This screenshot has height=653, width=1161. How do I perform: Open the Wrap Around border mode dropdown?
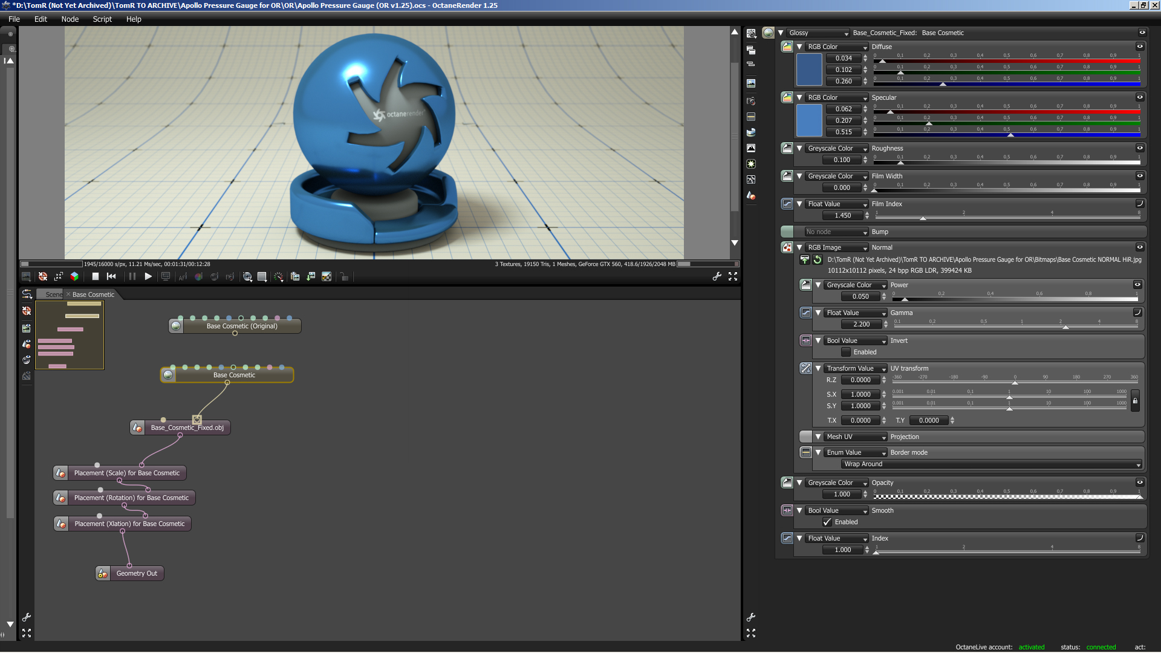click(992, 464)
